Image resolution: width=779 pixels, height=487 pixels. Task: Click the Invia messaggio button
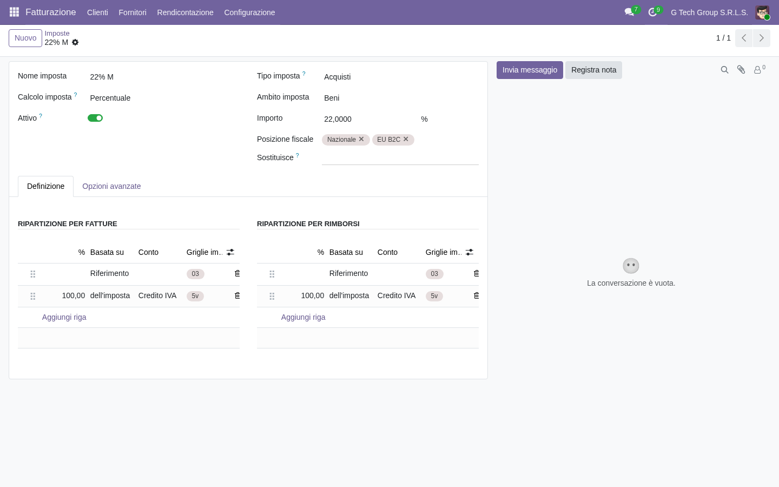pyautogui.click(x=530, y=70)
